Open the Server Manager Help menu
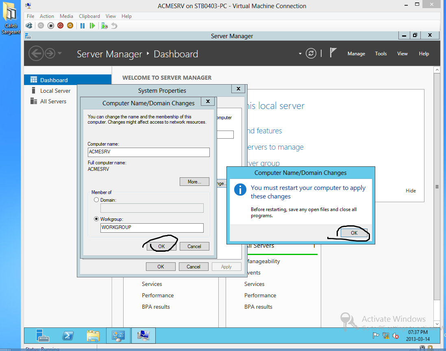The height and width of the screenshot is (351, 446). click(424, 54)
